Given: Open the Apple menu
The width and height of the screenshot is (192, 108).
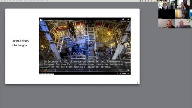Looking at the screenshot, I should (x=2, y=1).
